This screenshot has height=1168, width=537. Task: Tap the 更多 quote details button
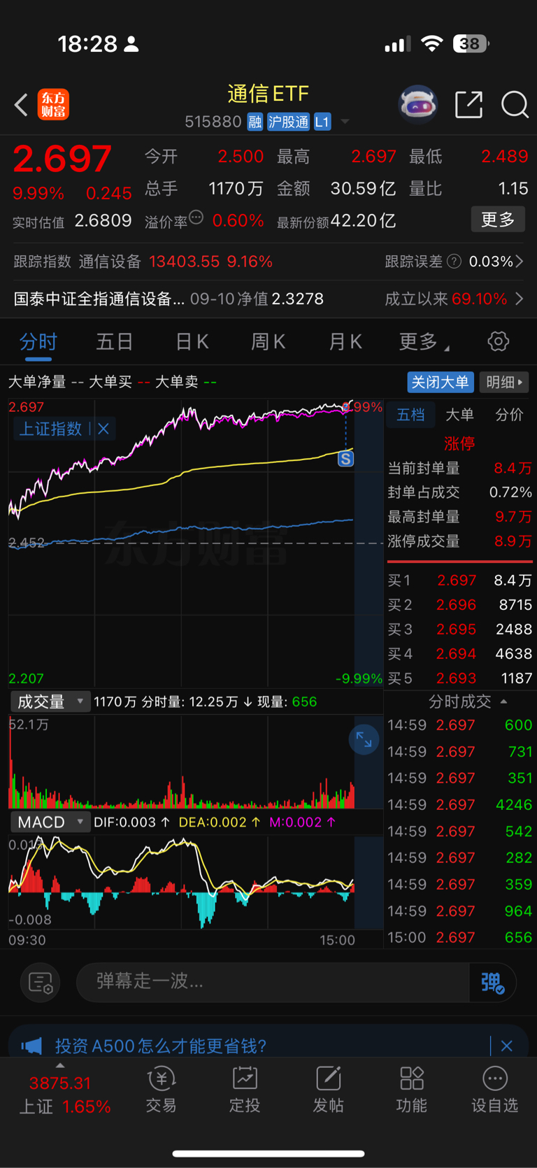(x=498, y=220)
